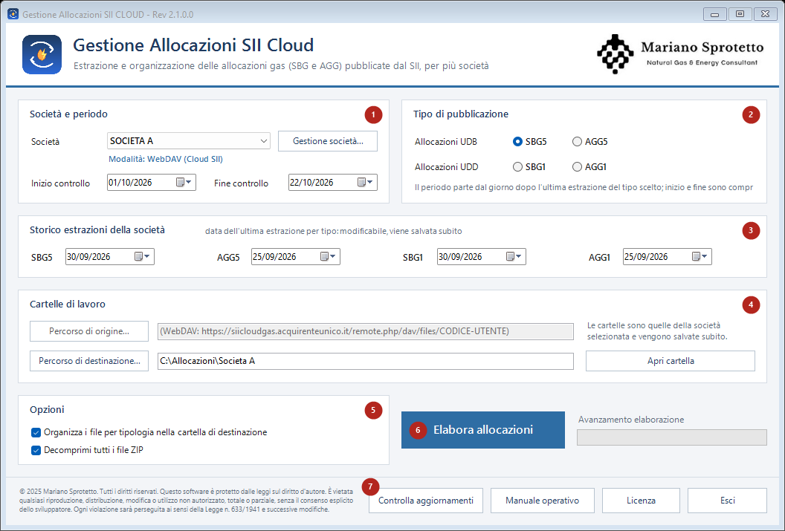Expand the Società combo box
This screenshot has height=531, width=785.
[263, 141]
